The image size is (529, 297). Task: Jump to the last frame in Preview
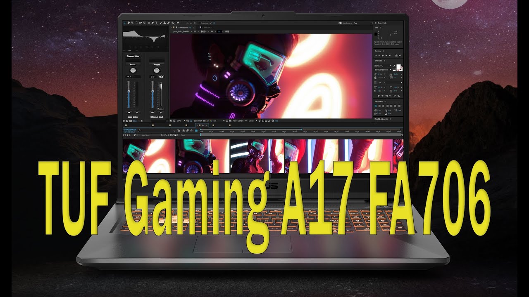coord(390,56)
